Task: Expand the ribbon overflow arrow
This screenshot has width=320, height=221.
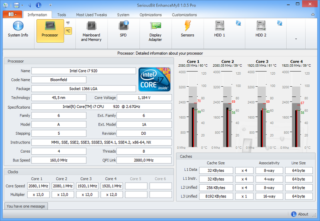Action: (296, 39)
